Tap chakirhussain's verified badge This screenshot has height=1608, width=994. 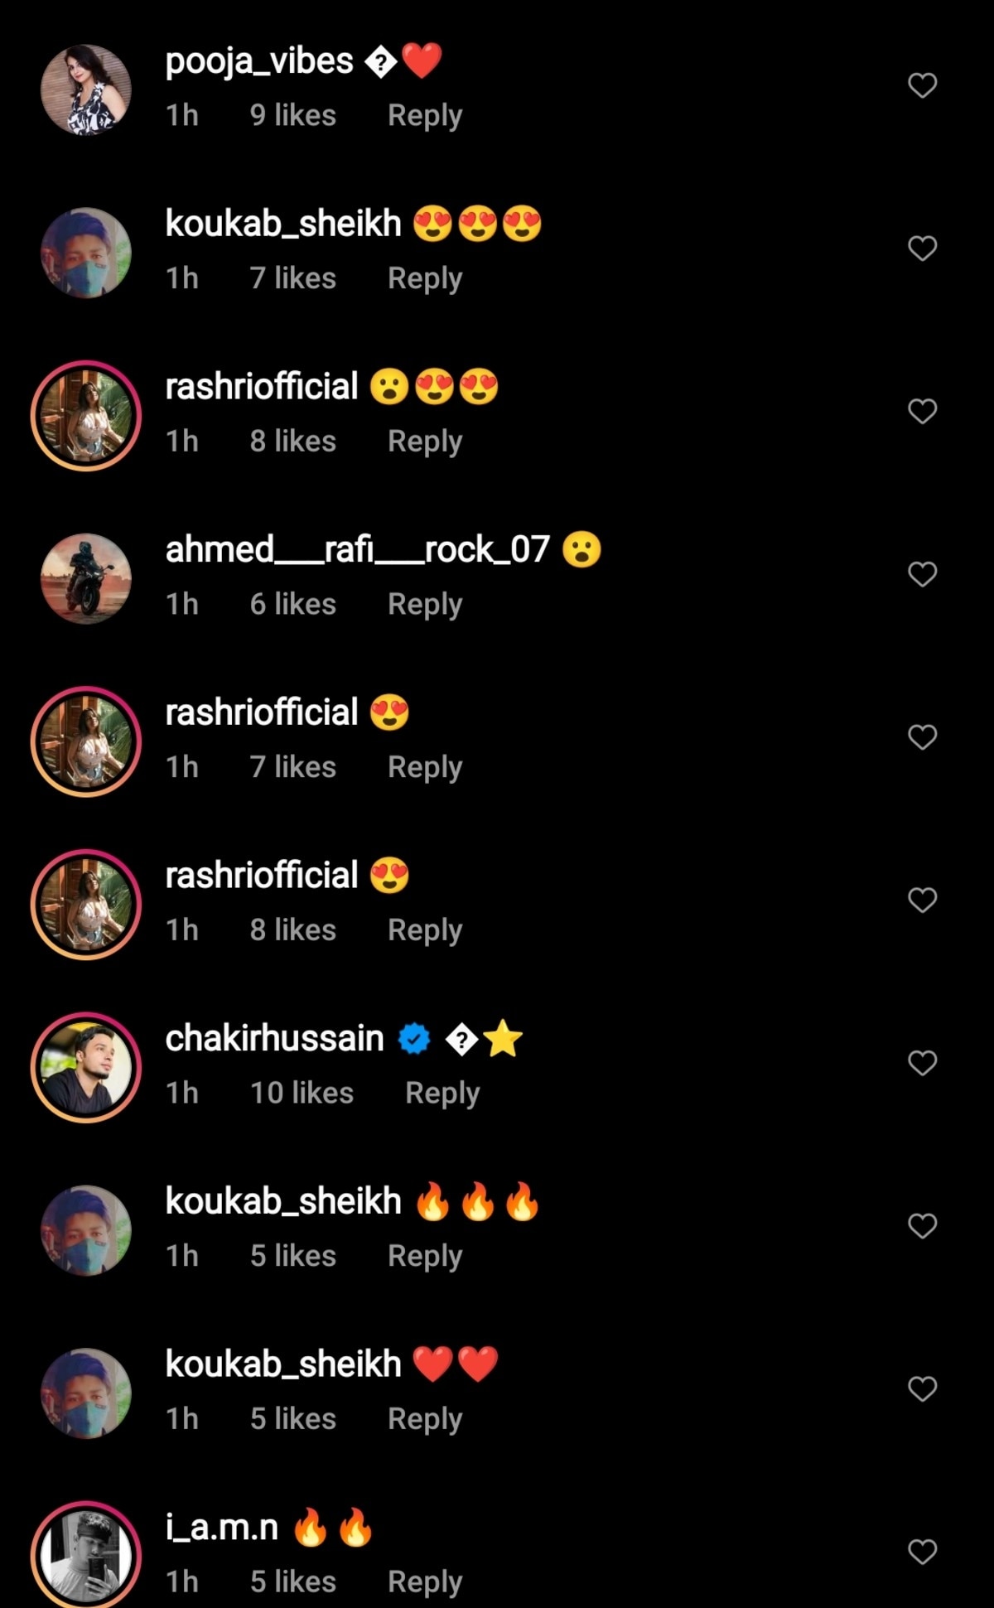coord(414,1039)
